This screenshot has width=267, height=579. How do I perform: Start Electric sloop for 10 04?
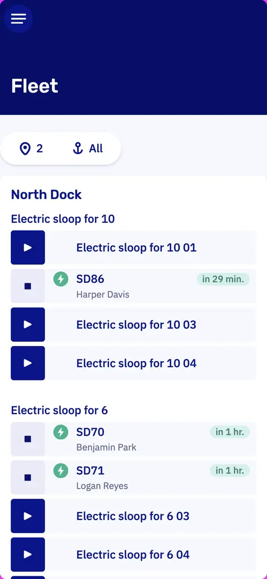(28, 363)
